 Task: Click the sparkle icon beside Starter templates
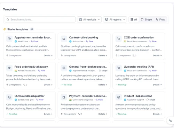[5, 29]
